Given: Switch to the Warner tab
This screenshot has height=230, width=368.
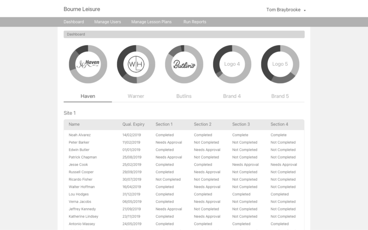Looking at the screenshot, I should (136, 96).
